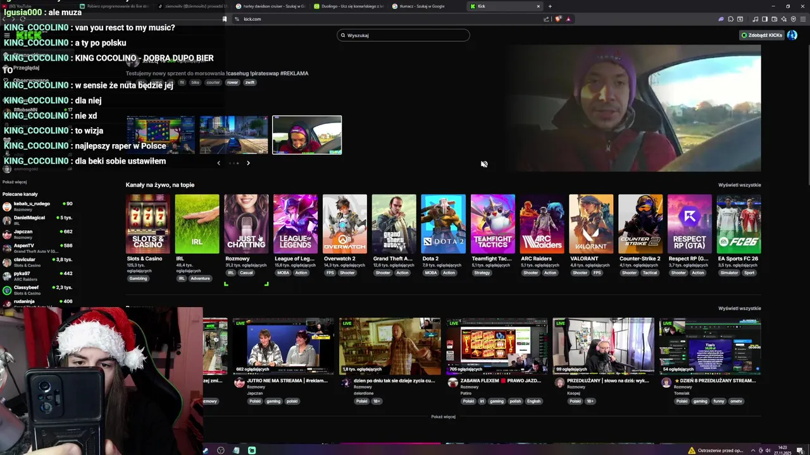Screen dimensions: 810x455
Task: Click the Adventure tag under IRL
Action: [200, 279]
